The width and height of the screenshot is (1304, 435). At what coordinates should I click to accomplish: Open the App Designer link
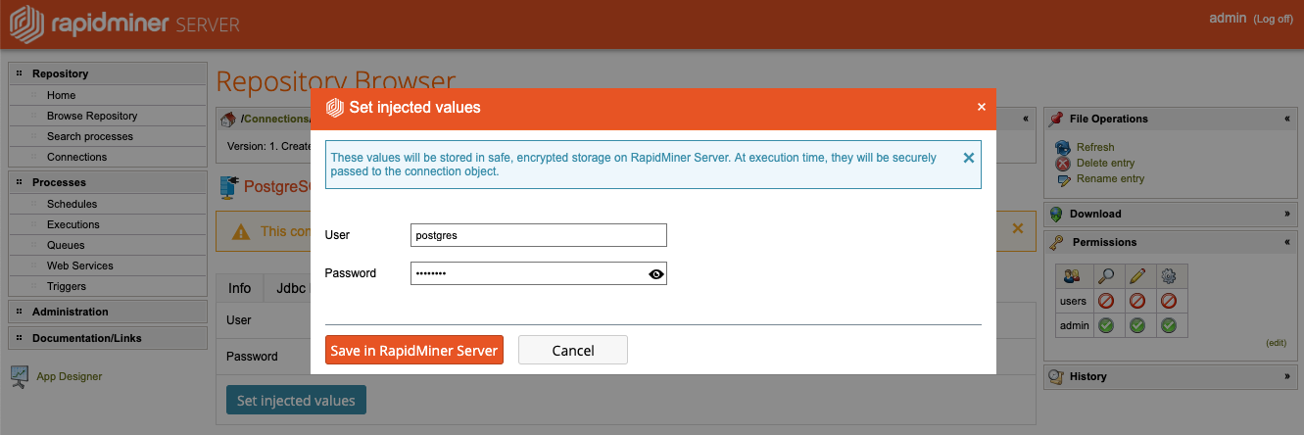click(x=69, y=376)
